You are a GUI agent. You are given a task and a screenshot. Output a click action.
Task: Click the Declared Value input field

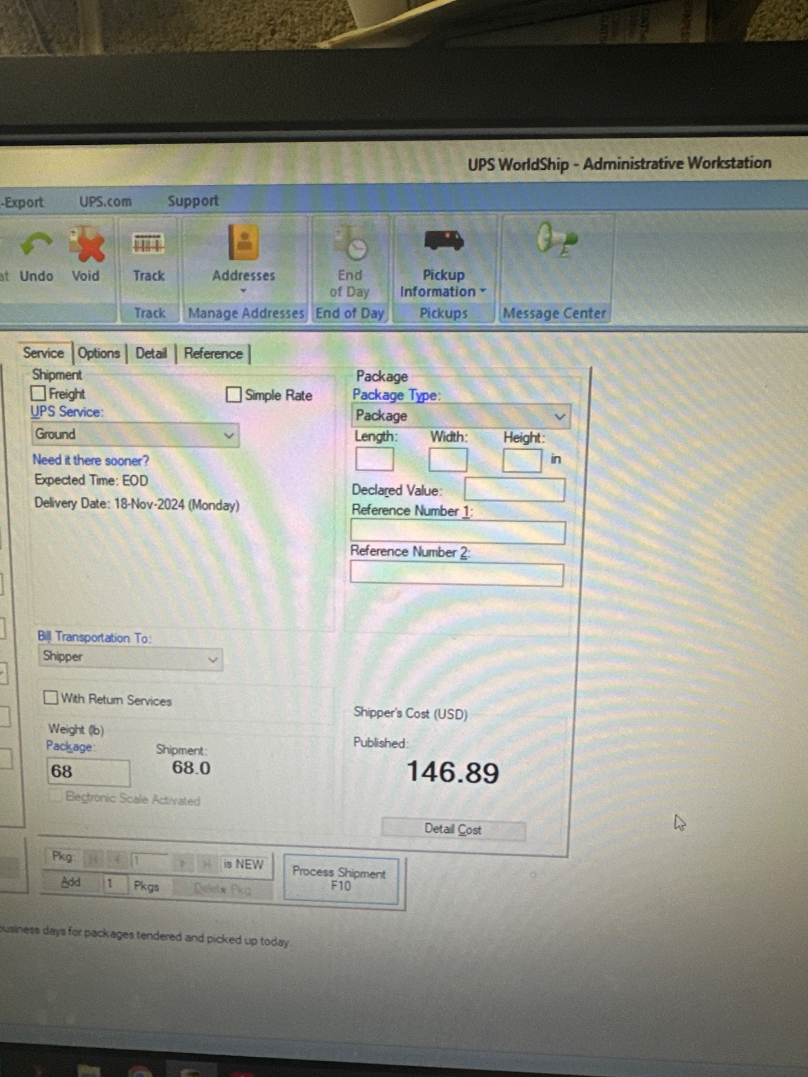pos(514,489)
